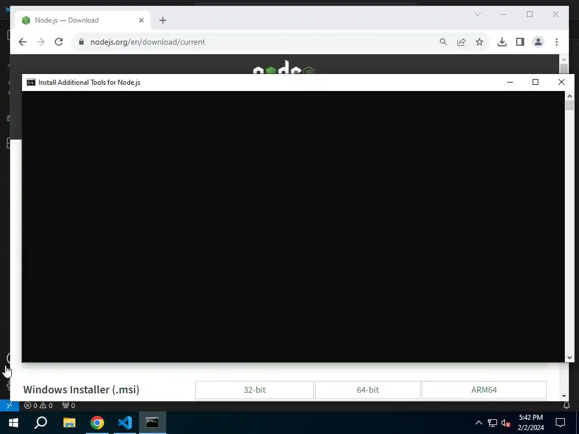Screen dimensions: 579x434
Task: Click the nodejs.org address bar URL
Action: (148, 42)
